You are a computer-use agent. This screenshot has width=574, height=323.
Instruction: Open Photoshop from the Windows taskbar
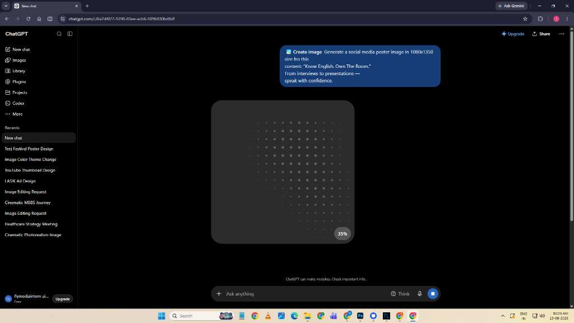click(360, 316)
